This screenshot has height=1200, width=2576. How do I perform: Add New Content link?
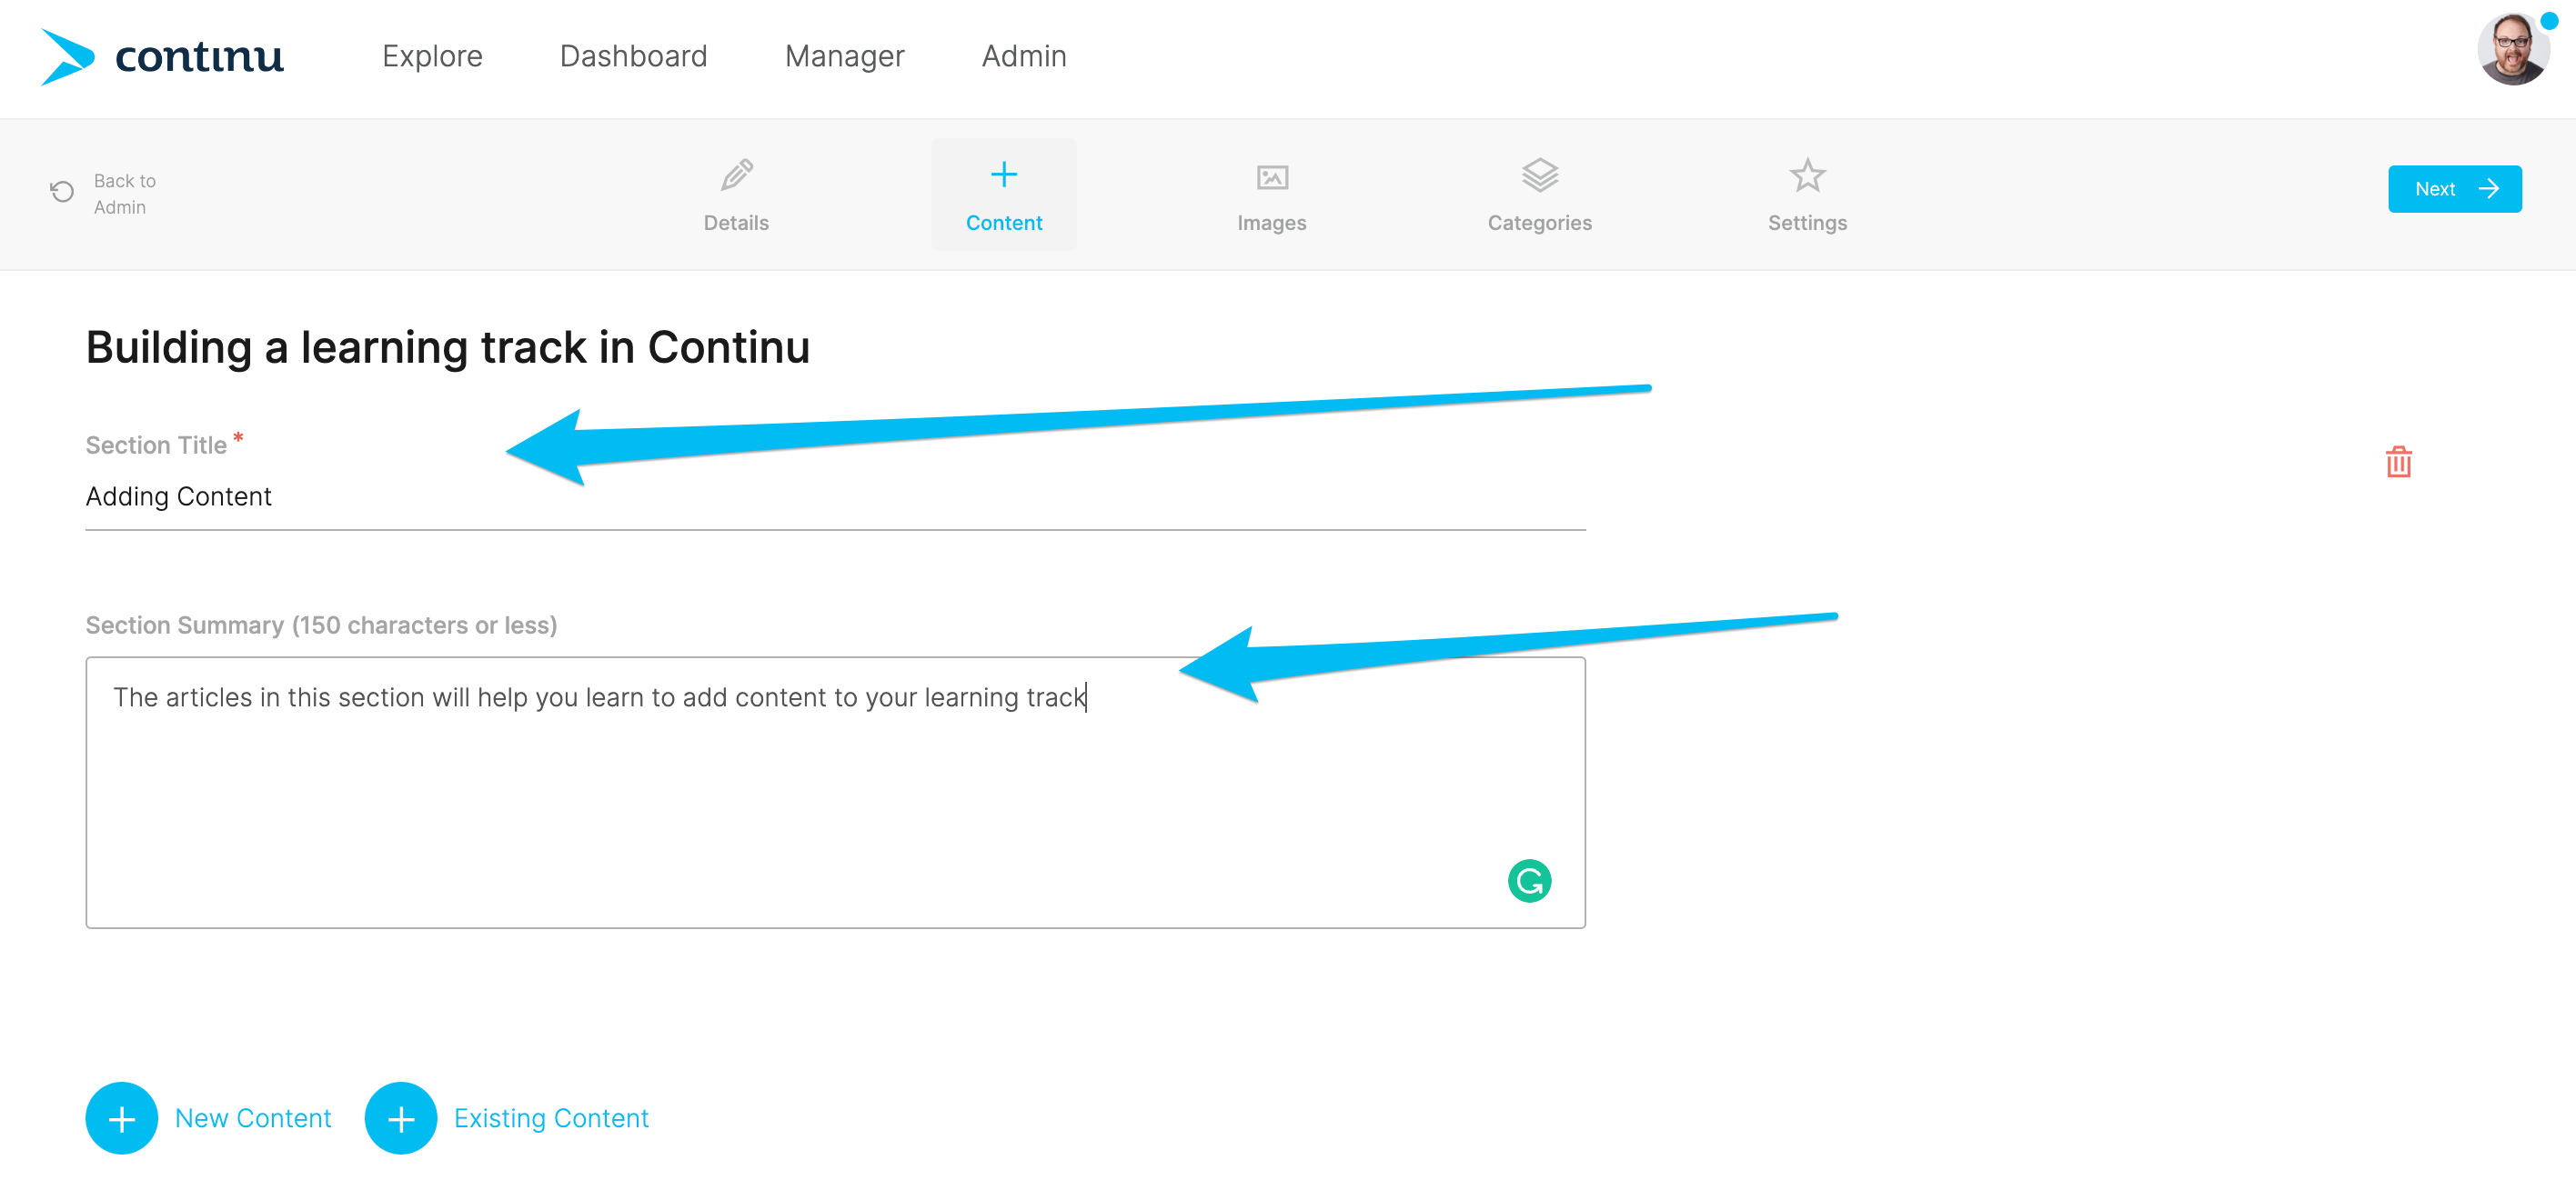click(253, 1118)
